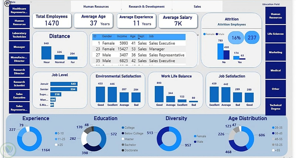
Task: Click the Near distance bar
Action: [x=46, y=53]
